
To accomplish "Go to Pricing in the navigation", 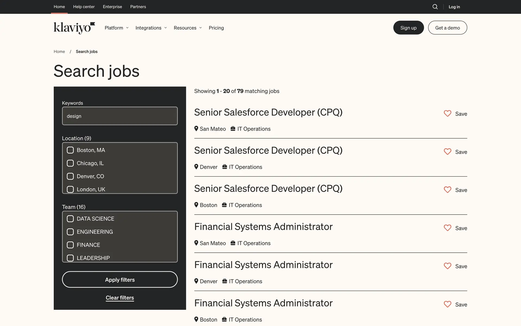I will 216,28.
